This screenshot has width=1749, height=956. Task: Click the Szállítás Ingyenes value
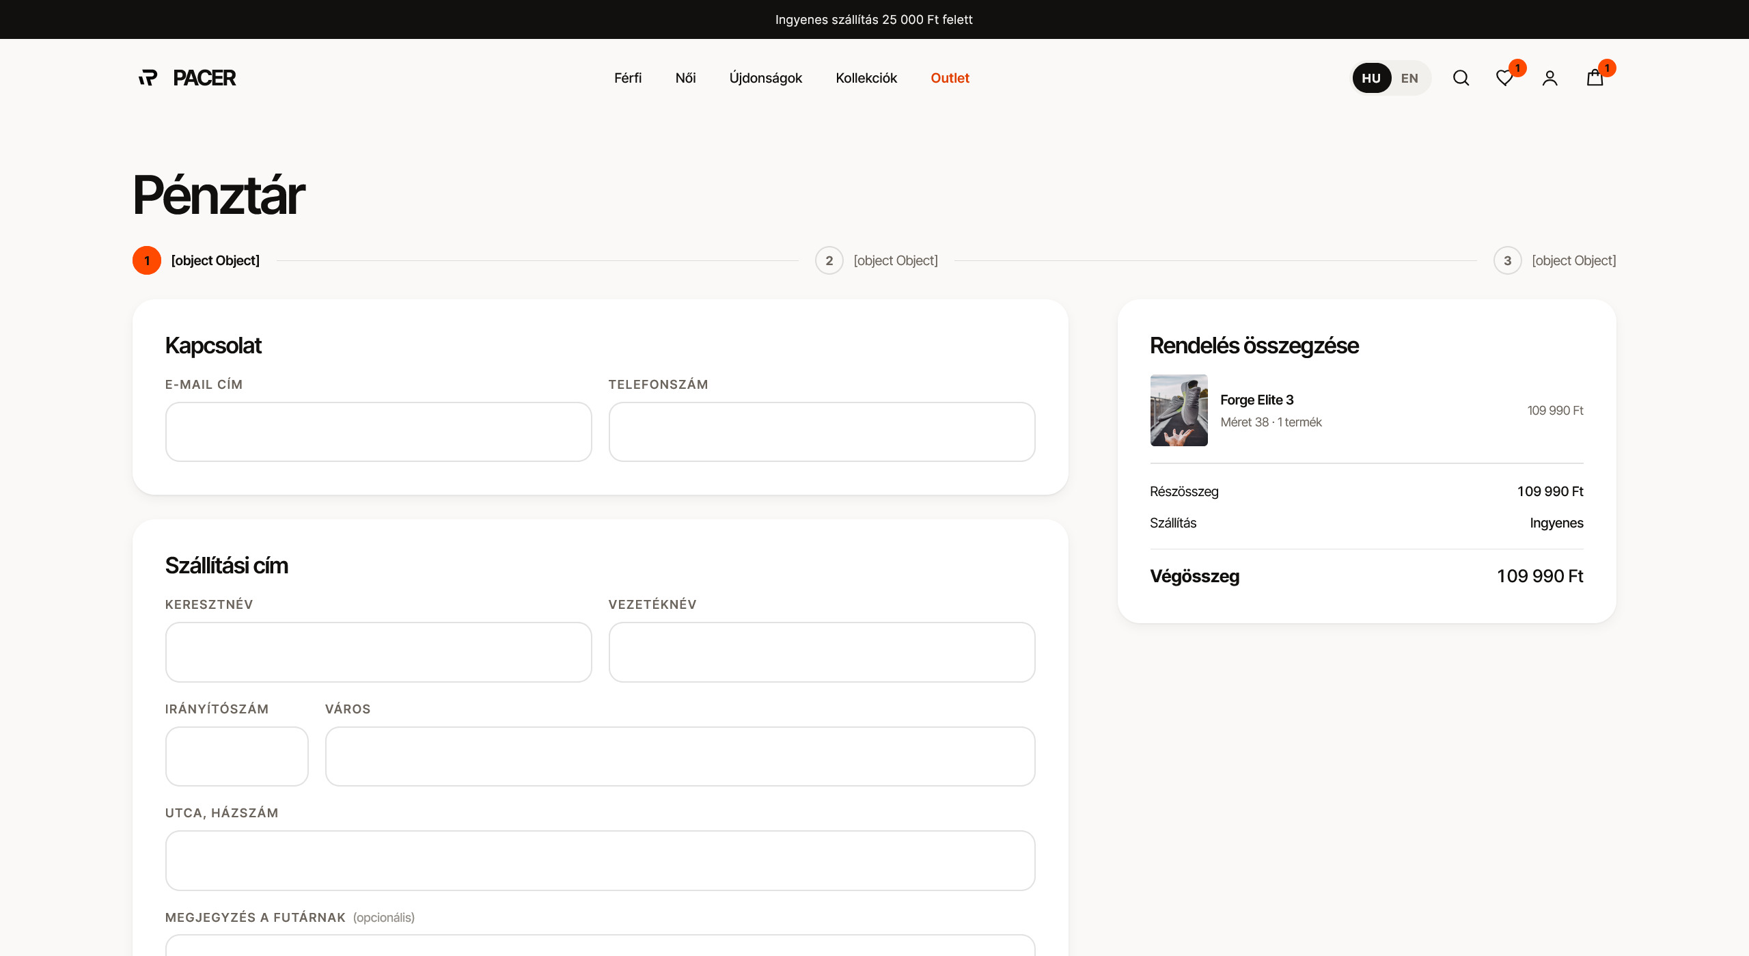[1556, 523]
